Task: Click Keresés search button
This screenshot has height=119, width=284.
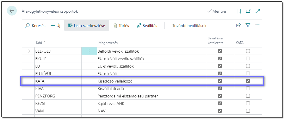Action: pos(35,26)
